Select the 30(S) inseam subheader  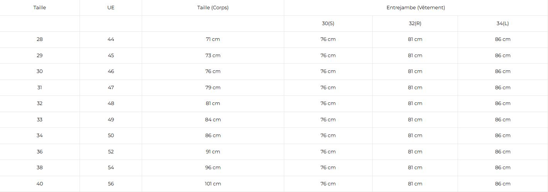[328, 24]
